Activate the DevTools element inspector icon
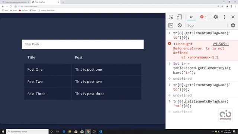Screen dimensions: 238x134 tap(171, 17)
